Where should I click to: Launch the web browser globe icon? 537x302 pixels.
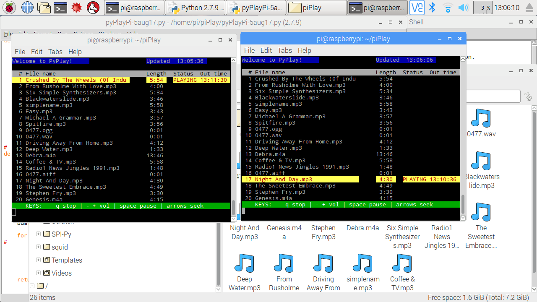click(27, 8)
